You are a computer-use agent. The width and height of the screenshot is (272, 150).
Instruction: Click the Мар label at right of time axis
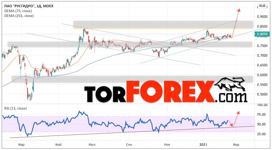click(x=236, y=145)
